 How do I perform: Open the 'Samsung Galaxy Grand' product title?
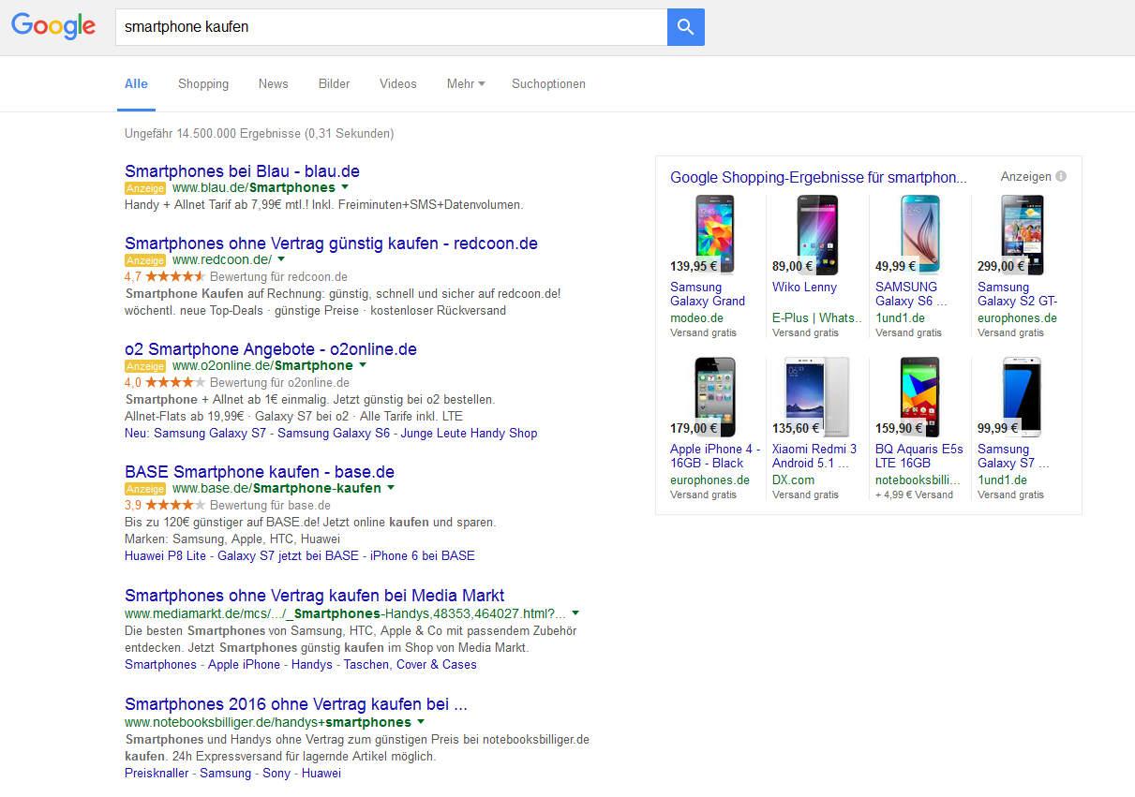click(x=708, y=294)
